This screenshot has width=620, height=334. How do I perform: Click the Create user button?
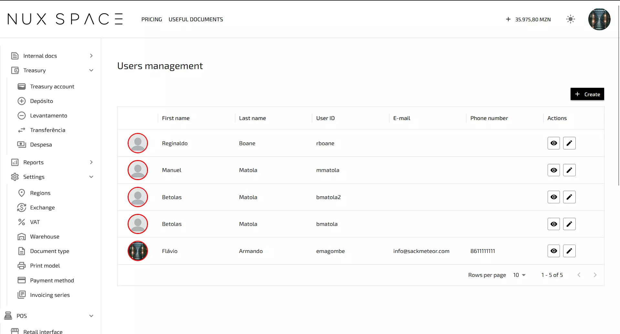pyautogui.click(x=587, y=94)
